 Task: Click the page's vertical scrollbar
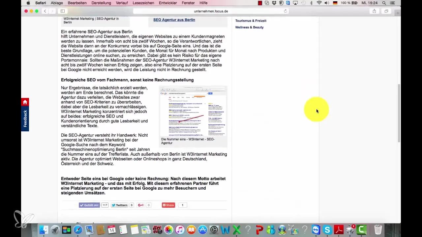point(399,114)
